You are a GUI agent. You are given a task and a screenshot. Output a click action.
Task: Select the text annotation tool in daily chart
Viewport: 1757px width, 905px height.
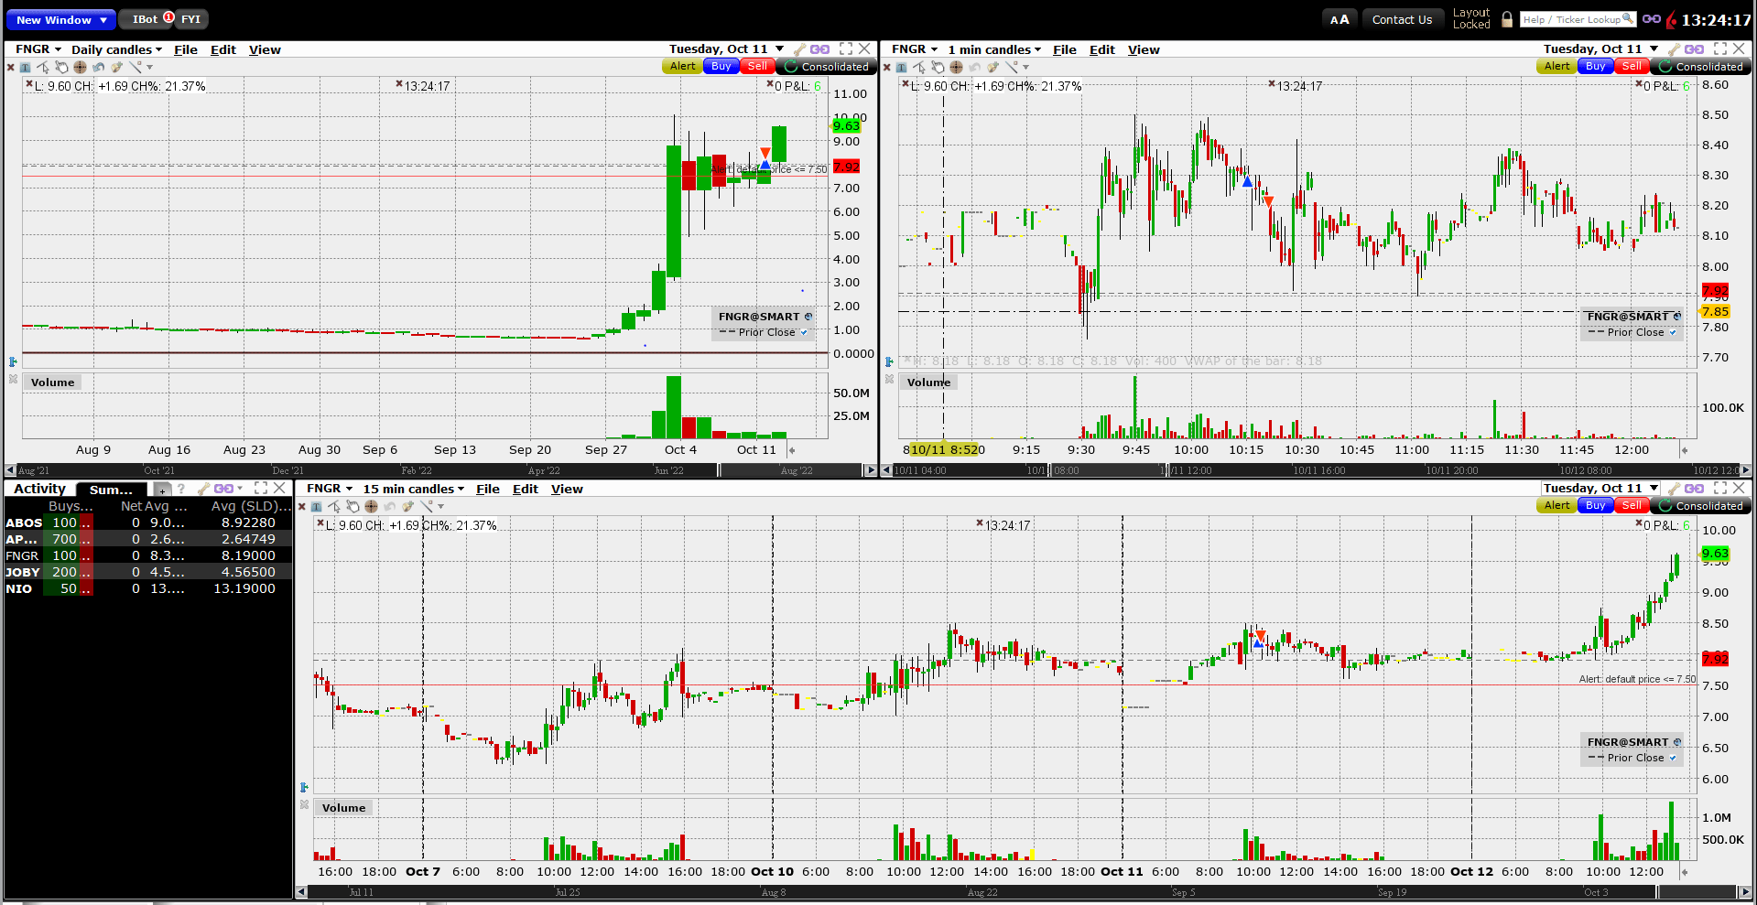[25, 68]
